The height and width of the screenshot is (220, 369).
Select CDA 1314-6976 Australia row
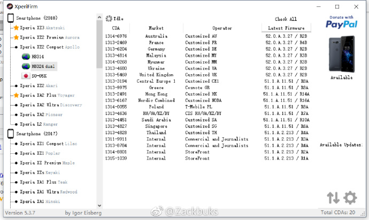pyautogui.click(x=206, y=36)
